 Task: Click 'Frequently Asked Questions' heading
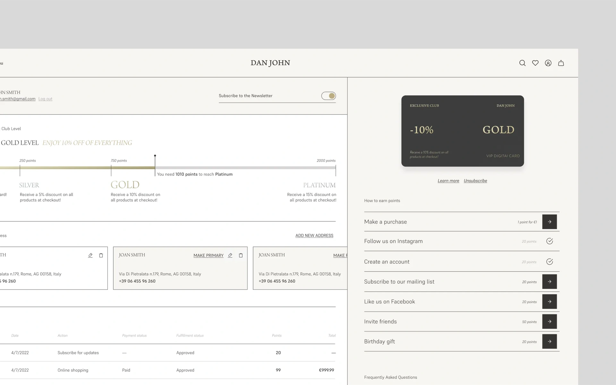tap(390, 377)
